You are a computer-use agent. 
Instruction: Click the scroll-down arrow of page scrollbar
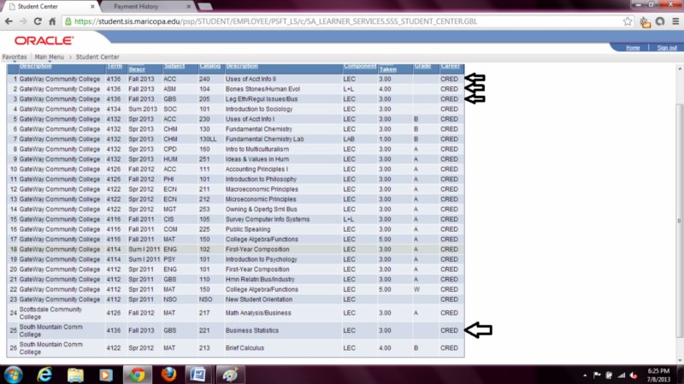pos(680,360)
